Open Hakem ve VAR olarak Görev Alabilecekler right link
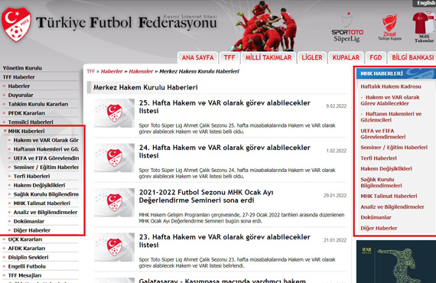 (x=390, y=100)
